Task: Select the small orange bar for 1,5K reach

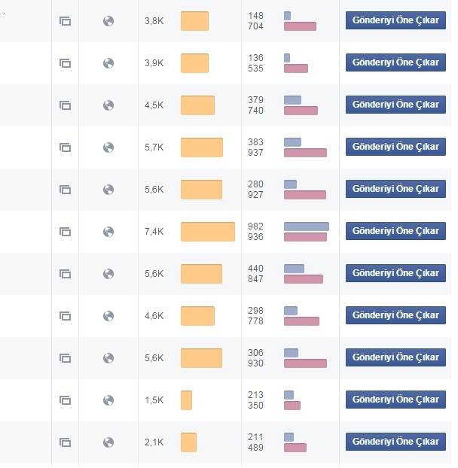Action: click(186, 400)
